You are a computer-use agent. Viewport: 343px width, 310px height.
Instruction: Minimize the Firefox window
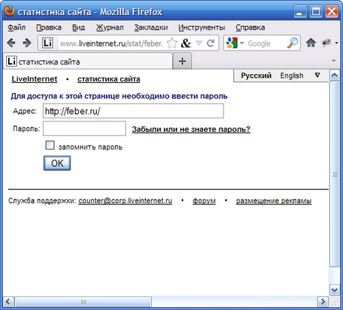[300, 11]
